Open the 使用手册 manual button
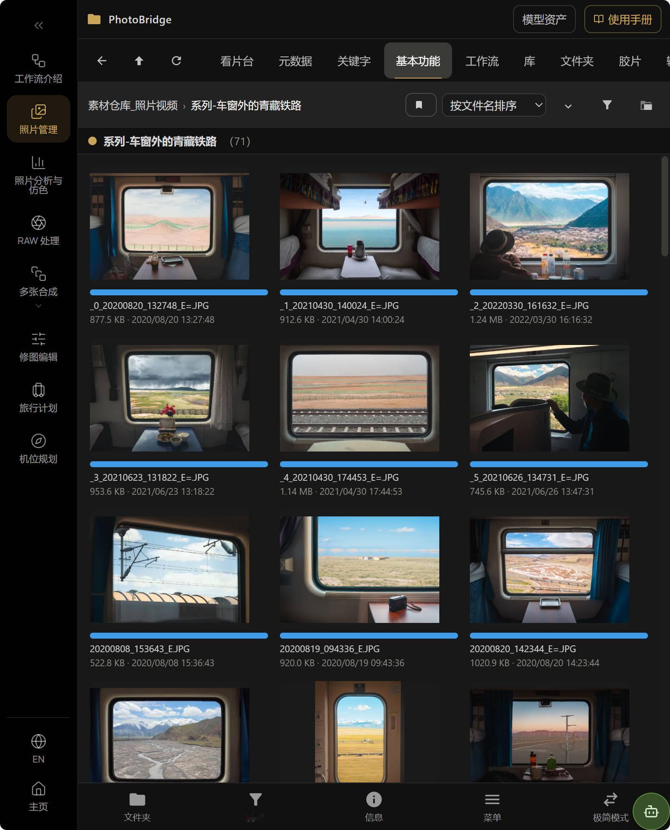Viewport: 670px width, 830px height. tap(623, 20)
